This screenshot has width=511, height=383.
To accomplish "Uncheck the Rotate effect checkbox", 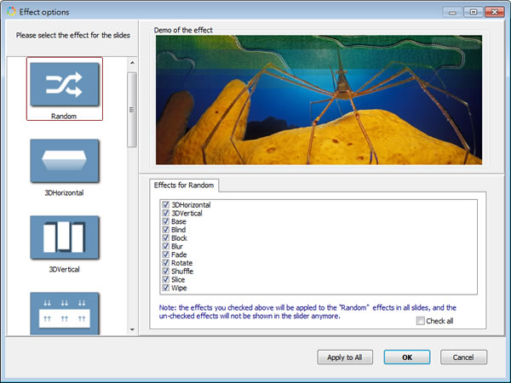I will pos(165,263).
